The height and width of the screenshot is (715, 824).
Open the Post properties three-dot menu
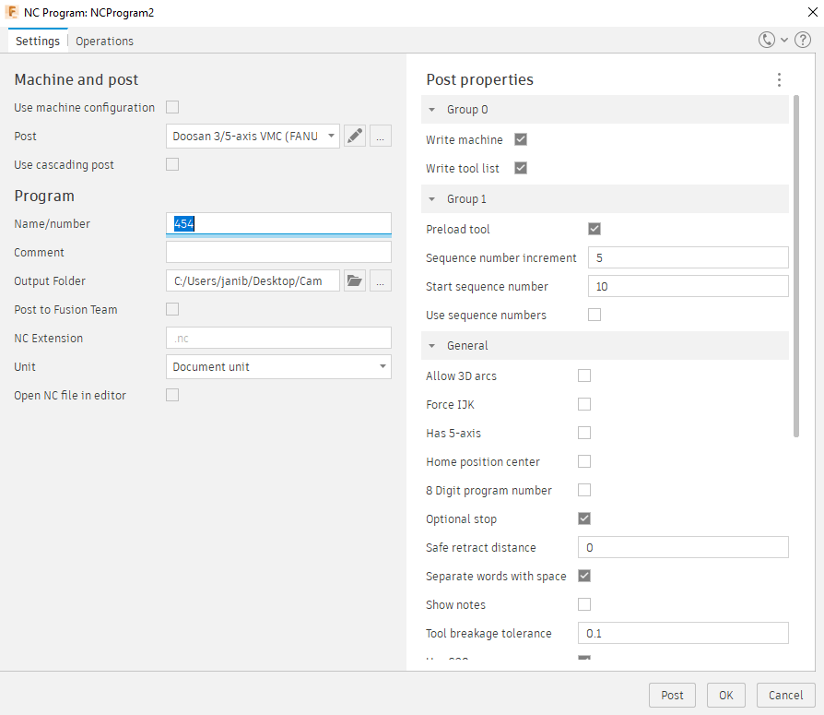(779, 80)
